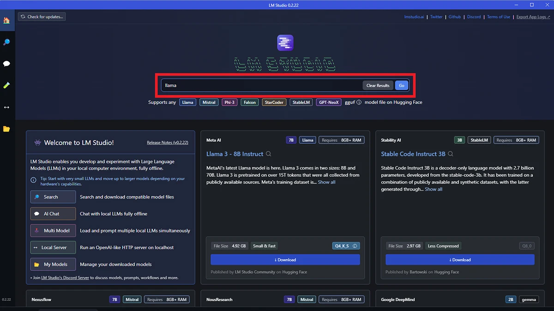Click Requires 8GB+ RAM on Meta AI card

point(341,140)
